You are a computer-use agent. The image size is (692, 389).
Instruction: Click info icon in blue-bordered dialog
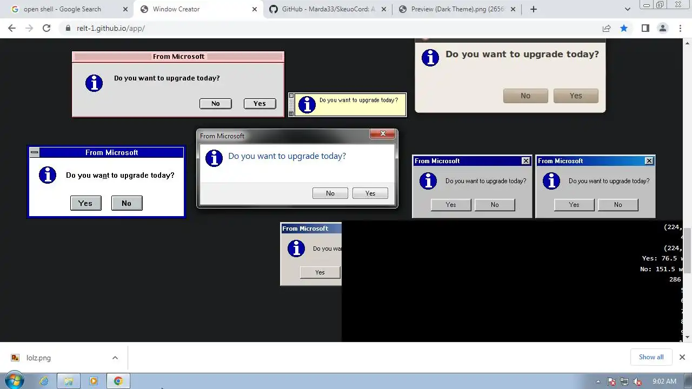tap(48, 175)
